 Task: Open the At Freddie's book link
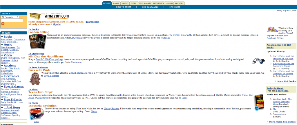[78, 38]
